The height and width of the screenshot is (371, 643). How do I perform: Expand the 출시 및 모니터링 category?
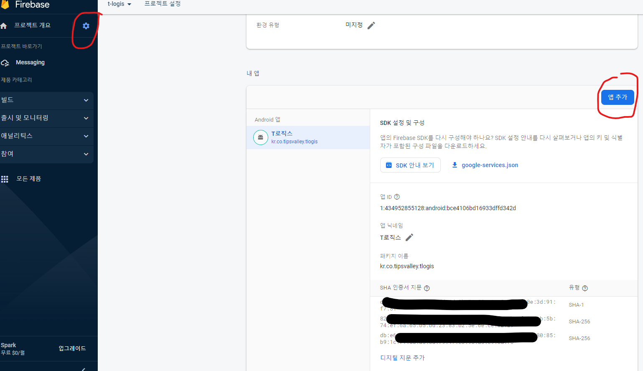coord(46,118)
